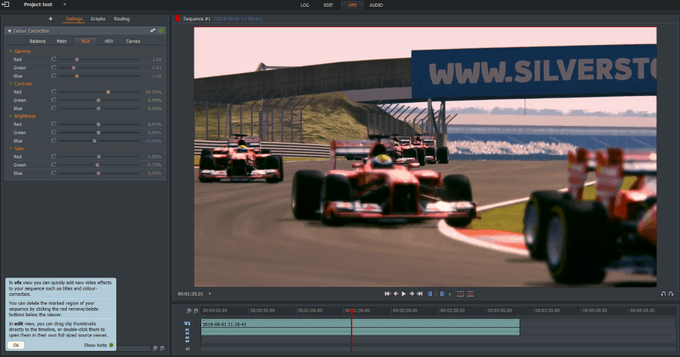Open Colour Correction effect settings cog icon
This screenshot has height=357, width=680.
pyautogui.click(x=152, y=31)
